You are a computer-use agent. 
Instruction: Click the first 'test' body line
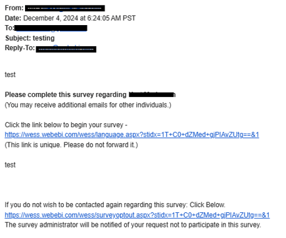click(10, 74)
